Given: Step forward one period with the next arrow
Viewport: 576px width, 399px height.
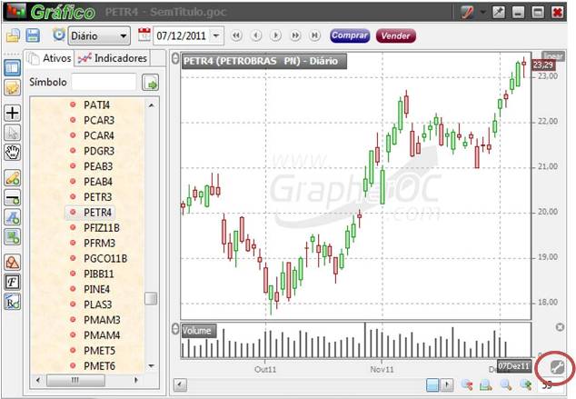Looking at the screenshot, I should (x=275, y=35).
